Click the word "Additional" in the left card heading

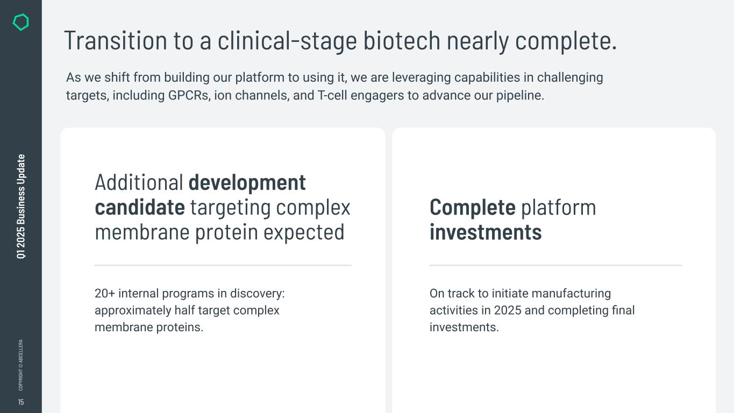point(139,183)
